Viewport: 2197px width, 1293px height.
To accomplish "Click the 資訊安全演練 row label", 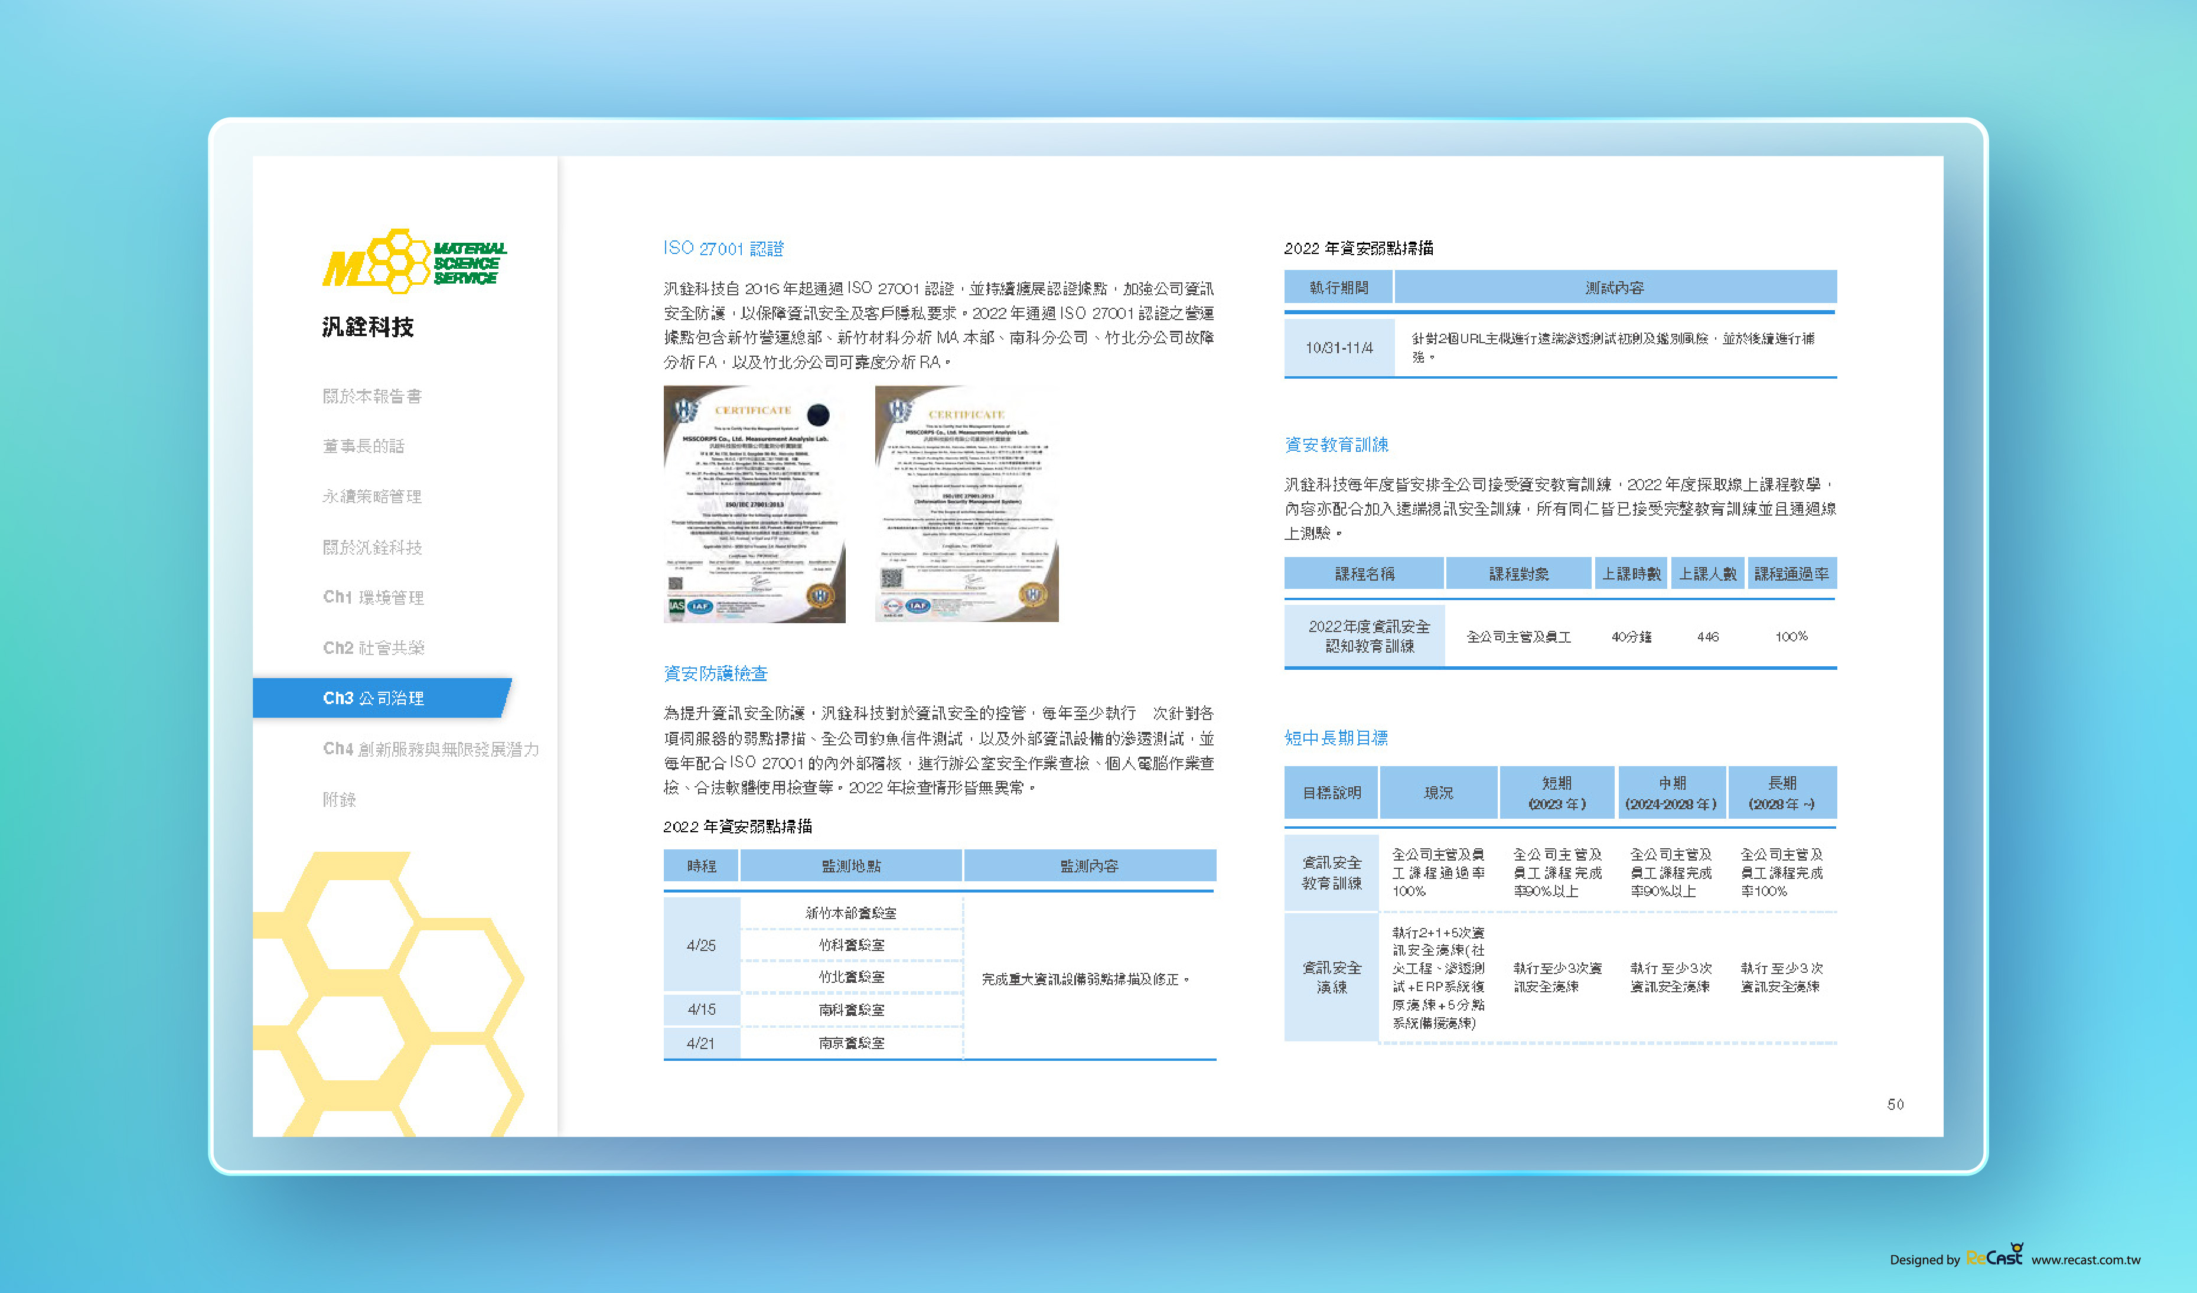I will [1331, 978].
